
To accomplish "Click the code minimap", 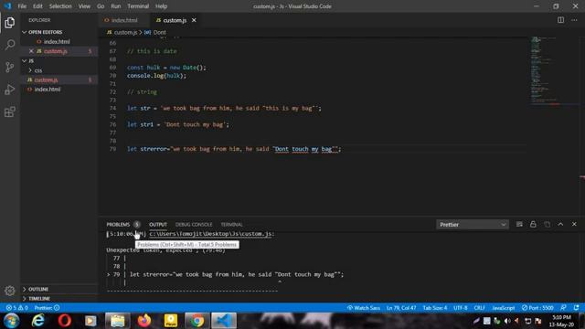I will point(554,71).
